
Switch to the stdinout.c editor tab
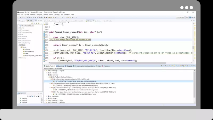108,21
